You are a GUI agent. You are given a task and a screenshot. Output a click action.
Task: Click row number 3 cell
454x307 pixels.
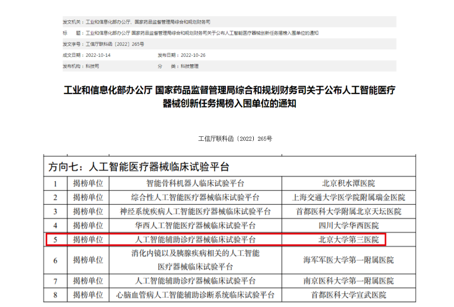point(55,212)
